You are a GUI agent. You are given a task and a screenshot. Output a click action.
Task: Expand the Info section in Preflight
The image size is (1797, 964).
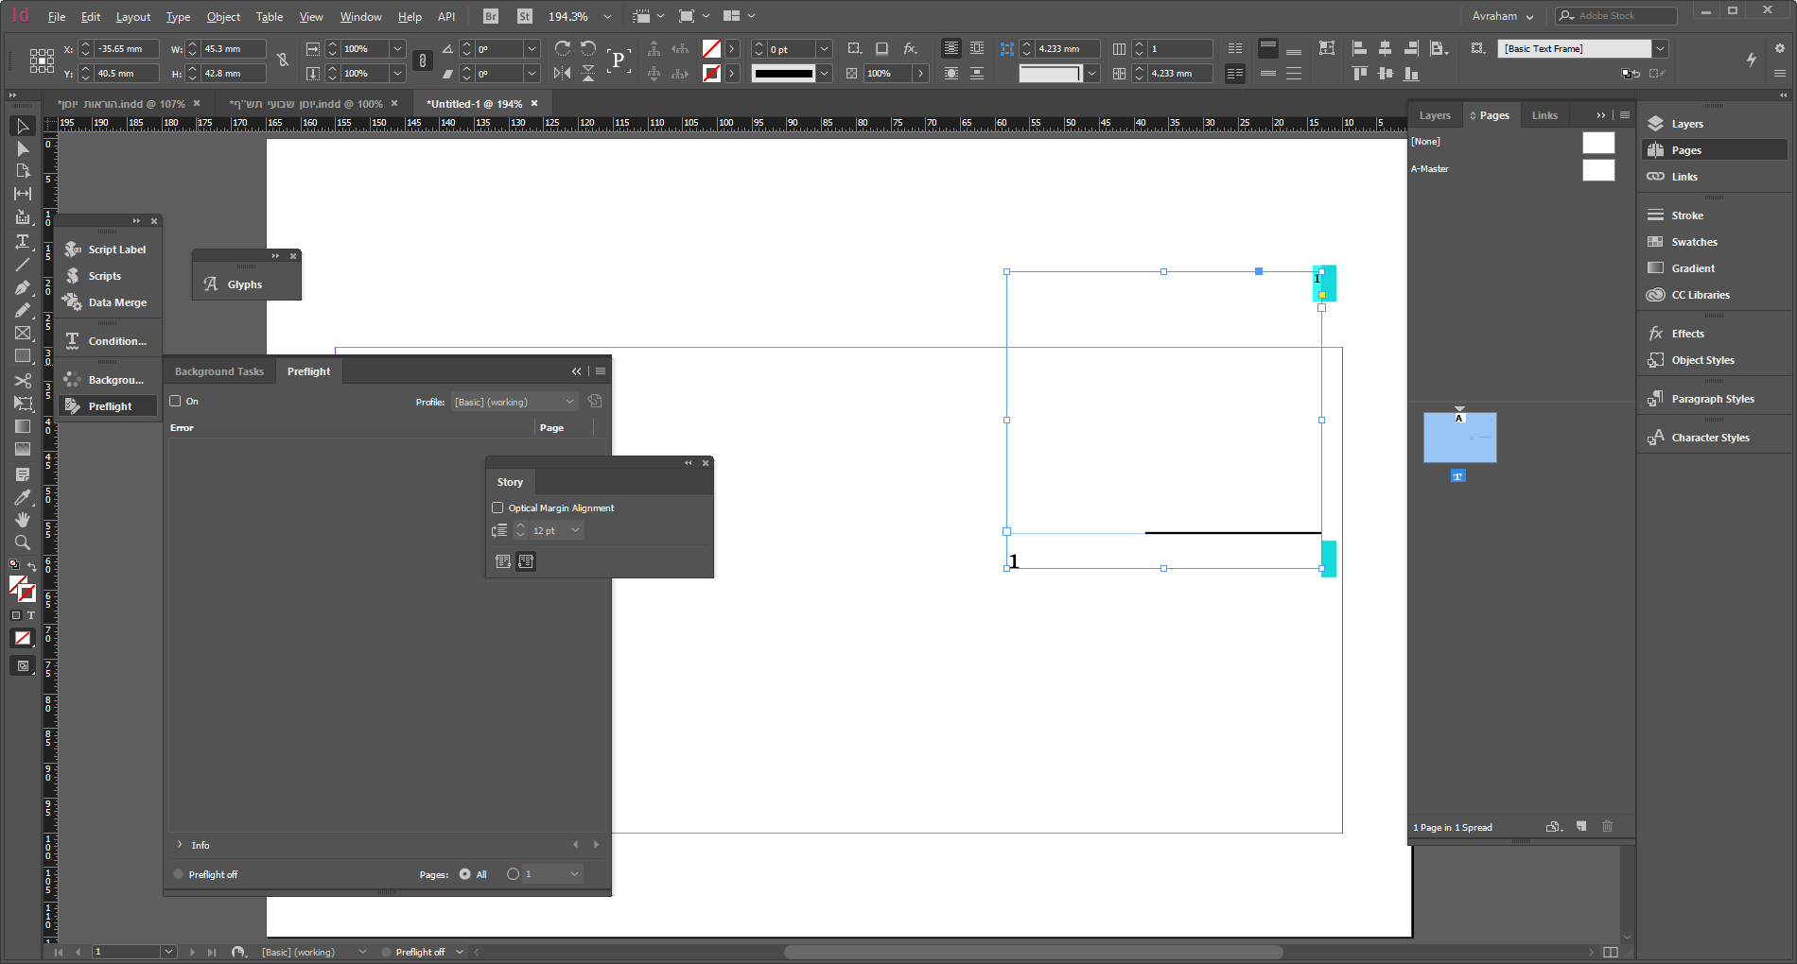[180, 845]
